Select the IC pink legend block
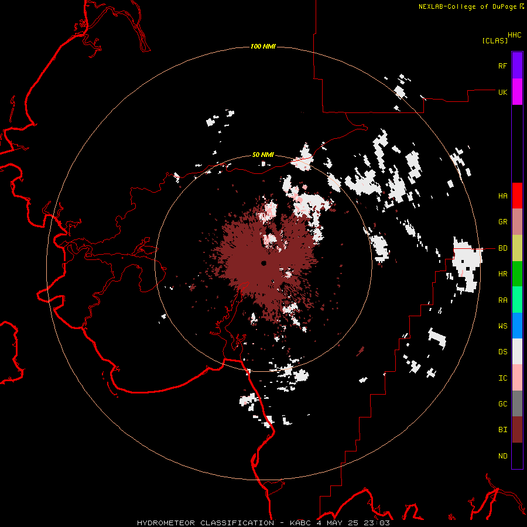The width and height of the screenshot is (527, 527). pyautogui.click(x=517, y=378)
